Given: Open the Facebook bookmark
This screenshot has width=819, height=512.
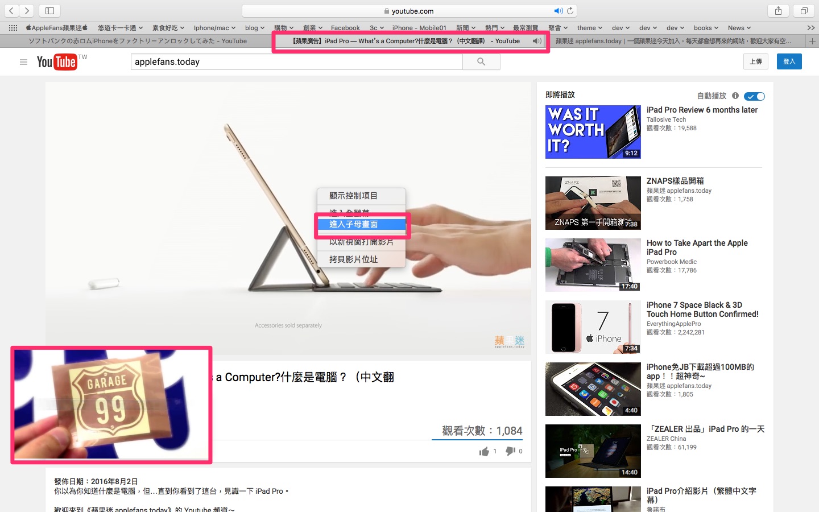Looking at the screenshot, I should [x=345, y=27].
